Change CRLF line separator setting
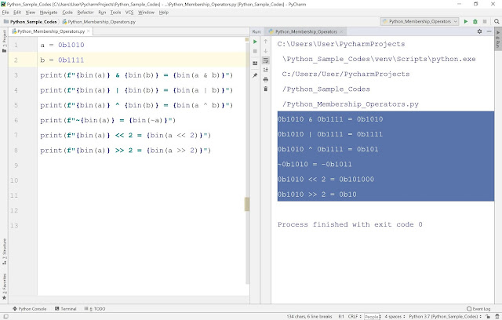The width and height of the screenshot is (502, 320). 355,317
